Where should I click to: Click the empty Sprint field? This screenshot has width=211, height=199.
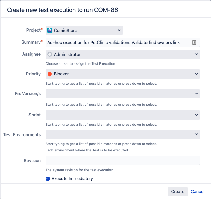[x=123, y=115]
